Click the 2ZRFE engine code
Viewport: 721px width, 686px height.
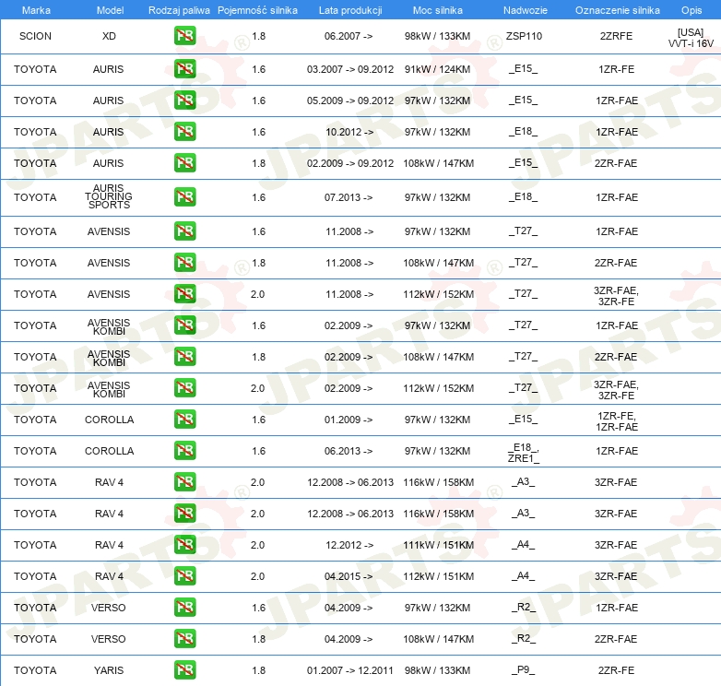616,36
